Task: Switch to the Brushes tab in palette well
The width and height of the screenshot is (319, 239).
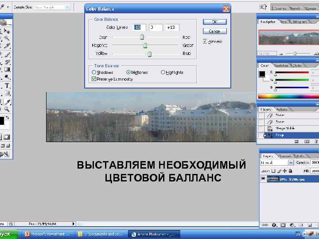Action: click(x=280, y=8)
